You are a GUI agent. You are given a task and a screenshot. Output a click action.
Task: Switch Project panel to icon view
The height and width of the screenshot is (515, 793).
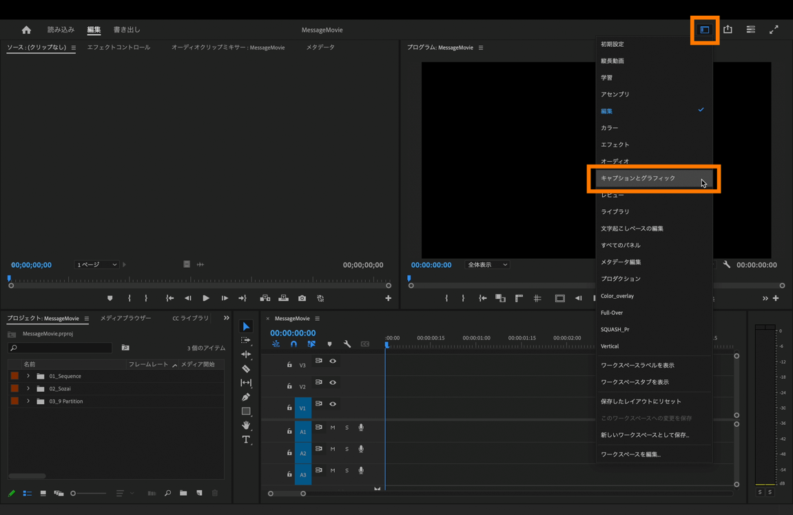point(43,493)
